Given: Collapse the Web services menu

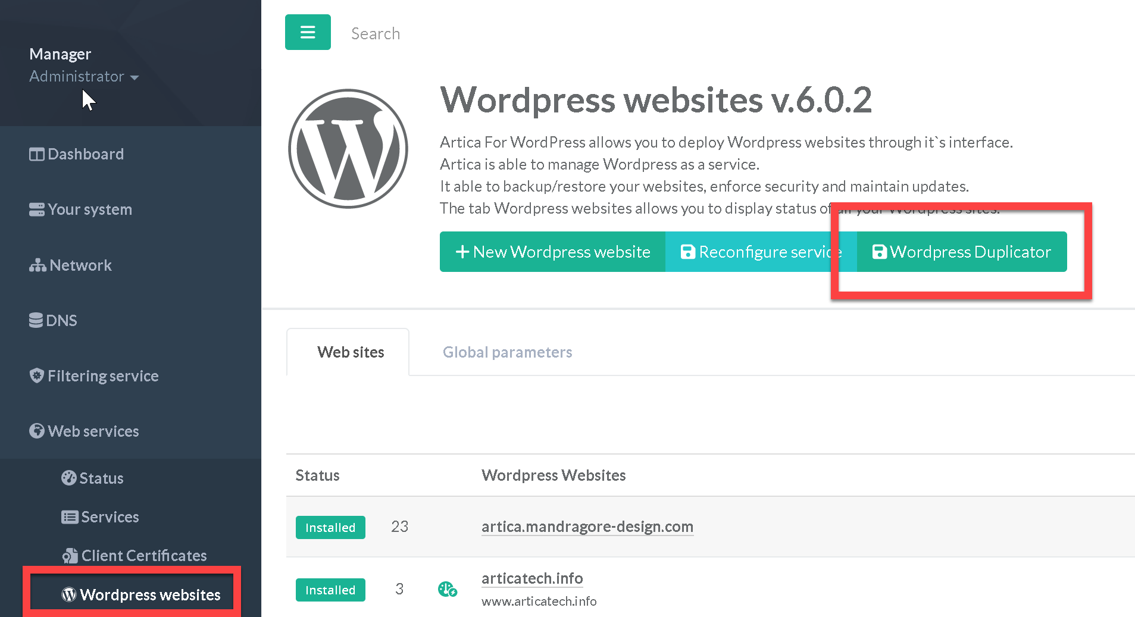Looking at the screenshot, I should pos(93,431).
